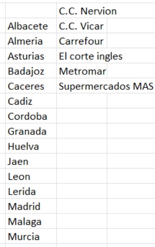Select the Asturias cell

[31, 56]
